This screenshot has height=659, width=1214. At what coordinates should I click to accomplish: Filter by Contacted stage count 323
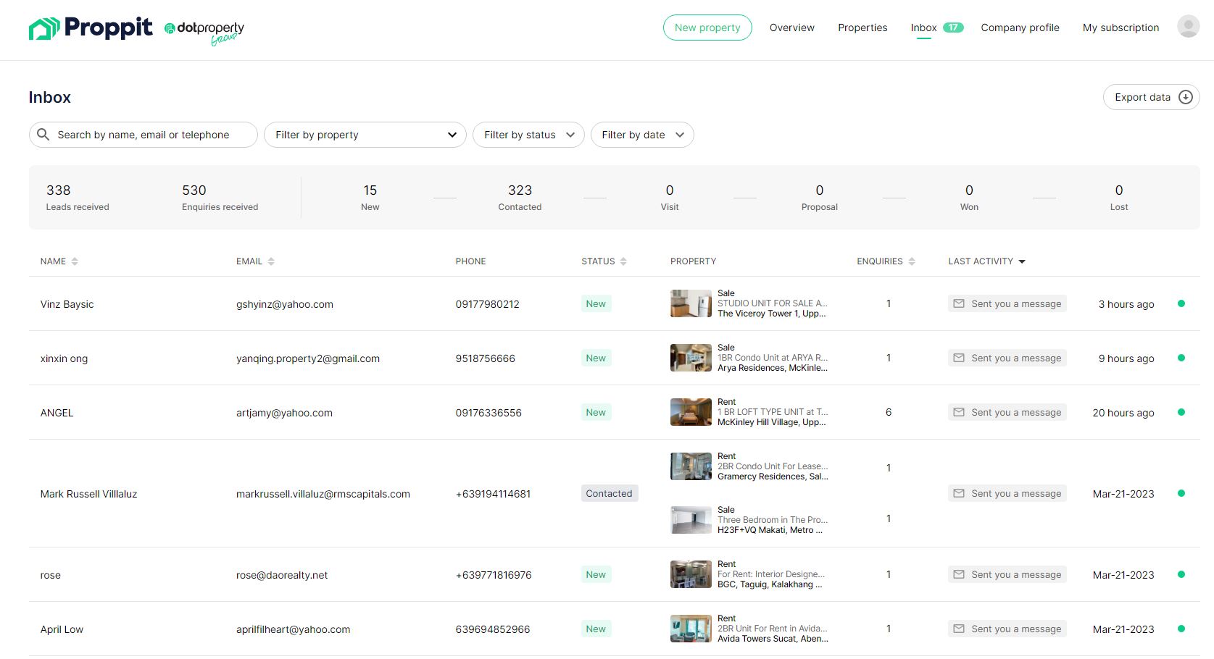coord(520,197)
